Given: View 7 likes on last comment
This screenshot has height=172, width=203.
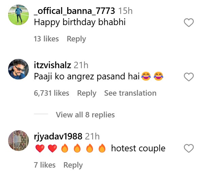Looking at the screenshot, I should pyautogui.click(x=45, y=165).
